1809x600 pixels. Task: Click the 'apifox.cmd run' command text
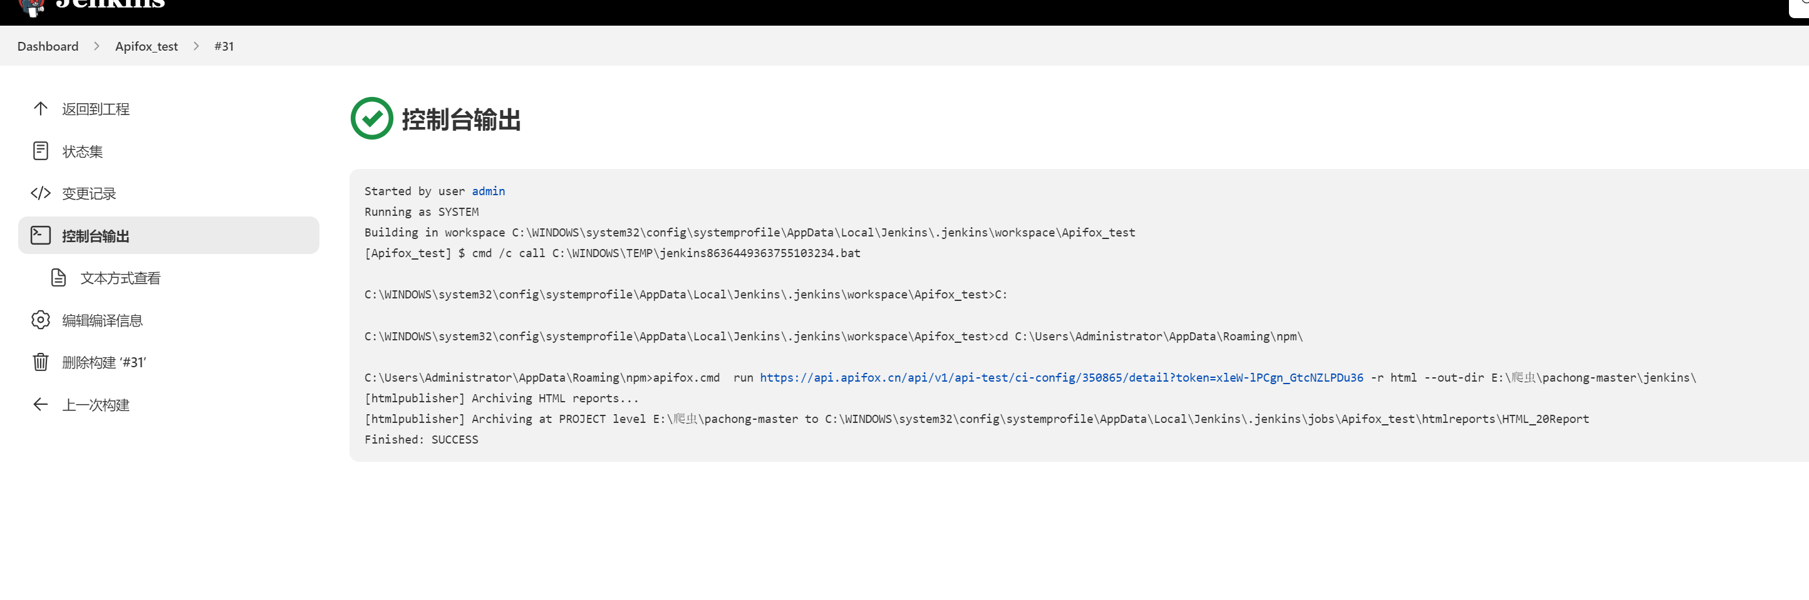coord(703,377)
